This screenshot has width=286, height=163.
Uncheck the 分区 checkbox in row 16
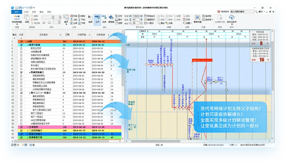click(x=21, y=93)
